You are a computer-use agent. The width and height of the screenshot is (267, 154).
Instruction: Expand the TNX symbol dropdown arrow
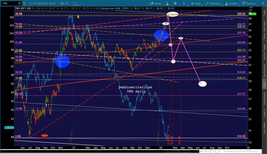pyautogui.click(x=19, y=3)
